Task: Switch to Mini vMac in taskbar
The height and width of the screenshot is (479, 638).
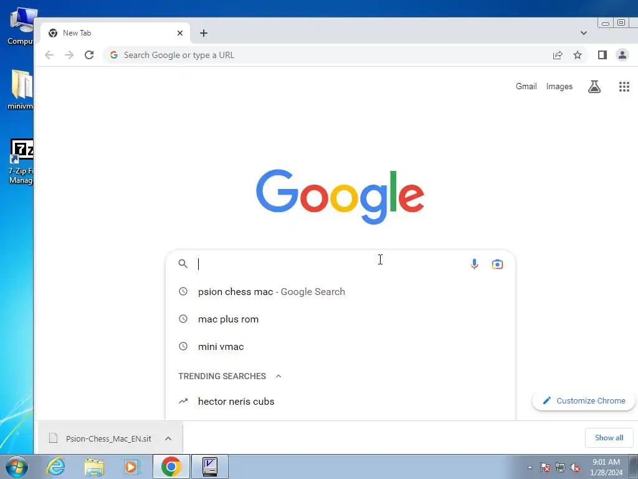Action: [210, 467]
